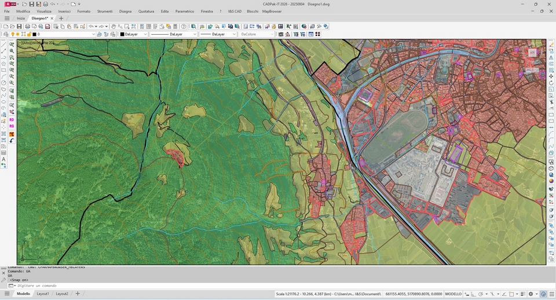Close the Disegno1 drawing tab
This screenshot has width=556, height=300.
tap(52, 18)
